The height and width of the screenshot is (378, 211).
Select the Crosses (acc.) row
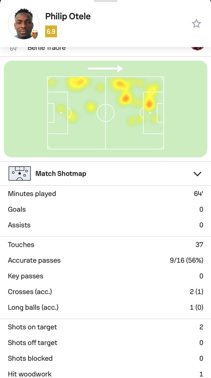tap(105, 292)
